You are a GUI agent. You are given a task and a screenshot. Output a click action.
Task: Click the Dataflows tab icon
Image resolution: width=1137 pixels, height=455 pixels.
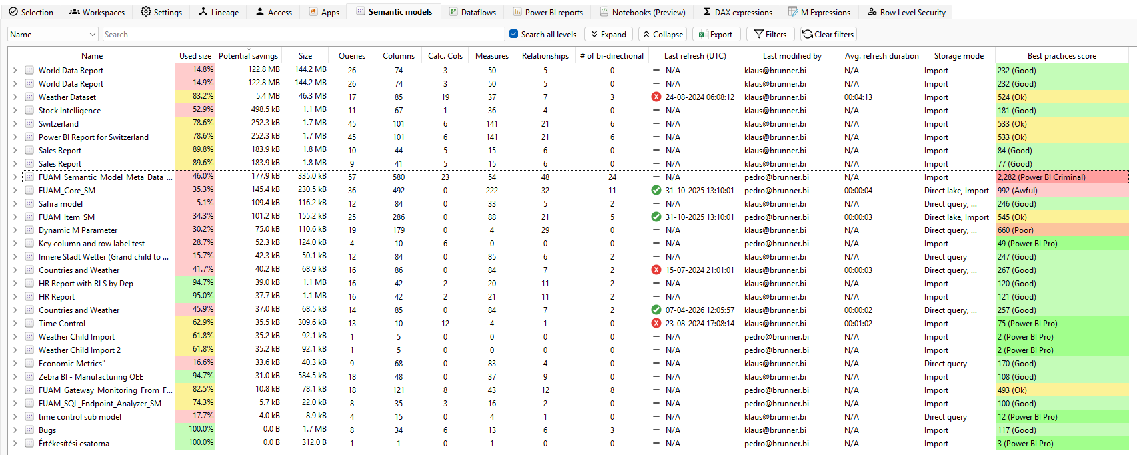click(x=453, y=12)
